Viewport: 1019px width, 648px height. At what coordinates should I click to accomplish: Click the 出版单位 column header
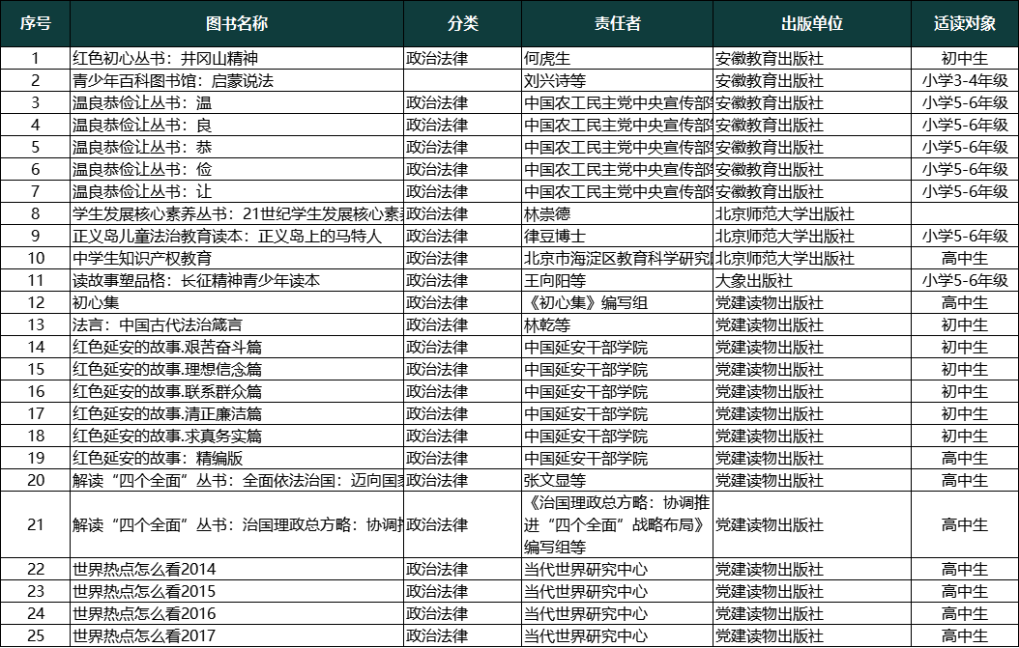(811, 24)
